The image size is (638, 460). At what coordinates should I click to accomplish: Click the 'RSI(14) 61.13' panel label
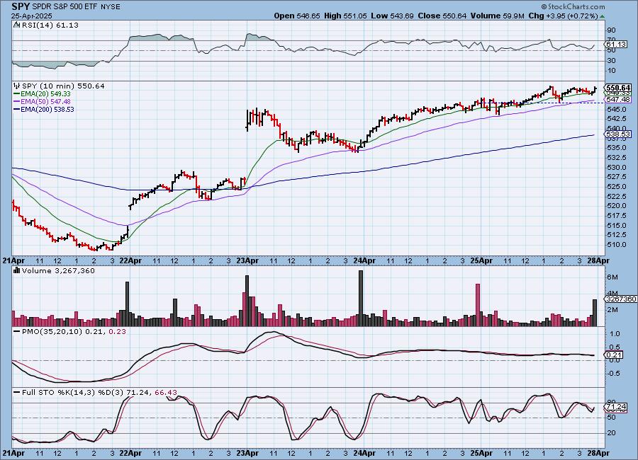tap(50, 25)
